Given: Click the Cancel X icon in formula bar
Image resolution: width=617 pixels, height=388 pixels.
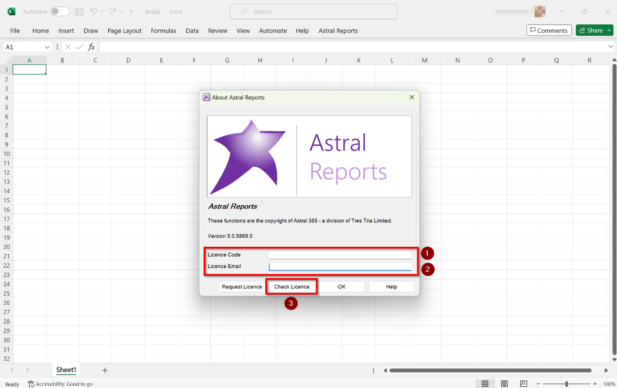Looking at the screenshot, I should (x=68, y=47).
